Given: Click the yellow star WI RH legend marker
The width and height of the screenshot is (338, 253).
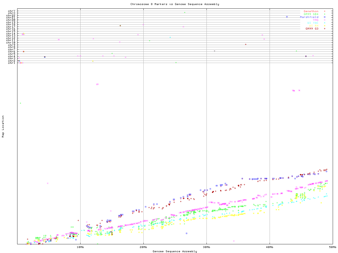Looking at the screenshot, I should pos(325,26).
